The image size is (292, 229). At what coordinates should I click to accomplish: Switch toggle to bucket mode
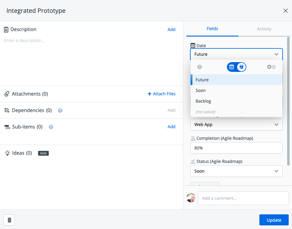coord(241,67)
